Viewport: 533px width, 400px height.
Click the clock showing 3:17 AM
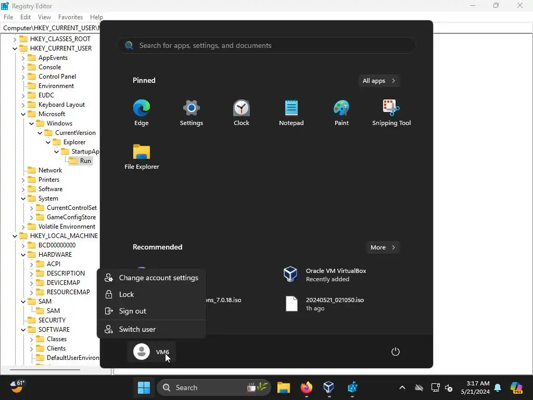pyautogui.click(x=475, y=387)
